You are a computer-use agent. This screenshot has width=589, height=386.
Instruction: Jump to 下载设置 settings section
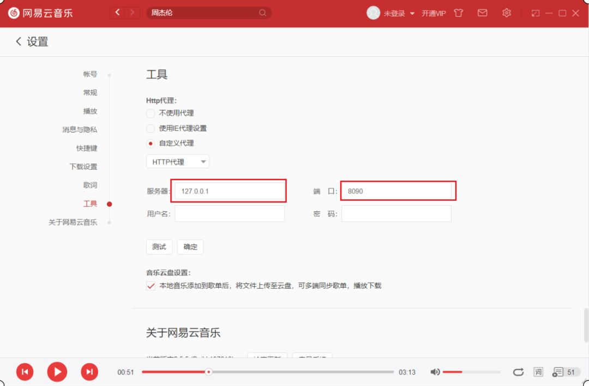click(x=83, y=167)
